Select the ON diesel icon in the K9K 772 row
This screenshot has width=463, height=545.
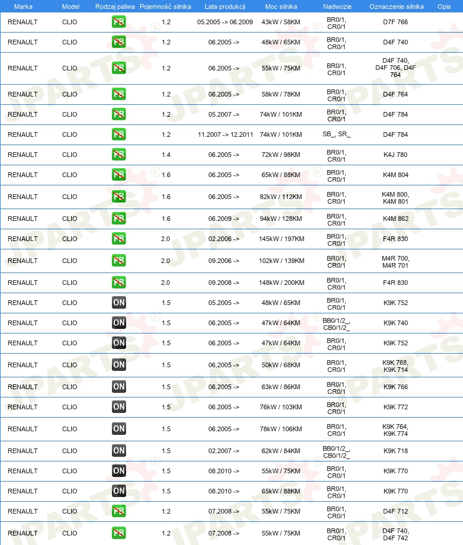(x=119, y=407)
